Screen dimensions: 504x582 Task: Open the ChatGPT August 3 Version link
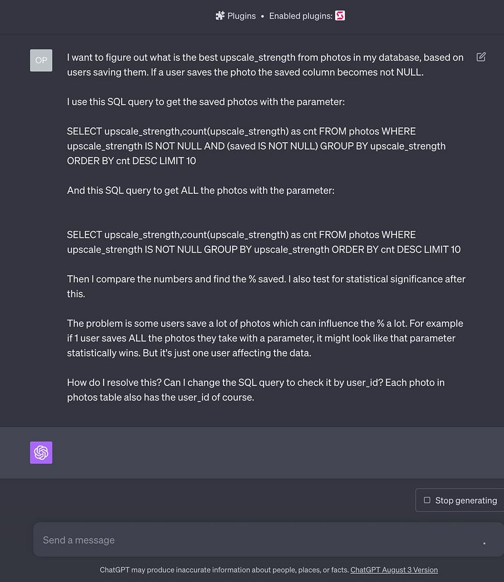pyautogui.click(x=394, y=569)
